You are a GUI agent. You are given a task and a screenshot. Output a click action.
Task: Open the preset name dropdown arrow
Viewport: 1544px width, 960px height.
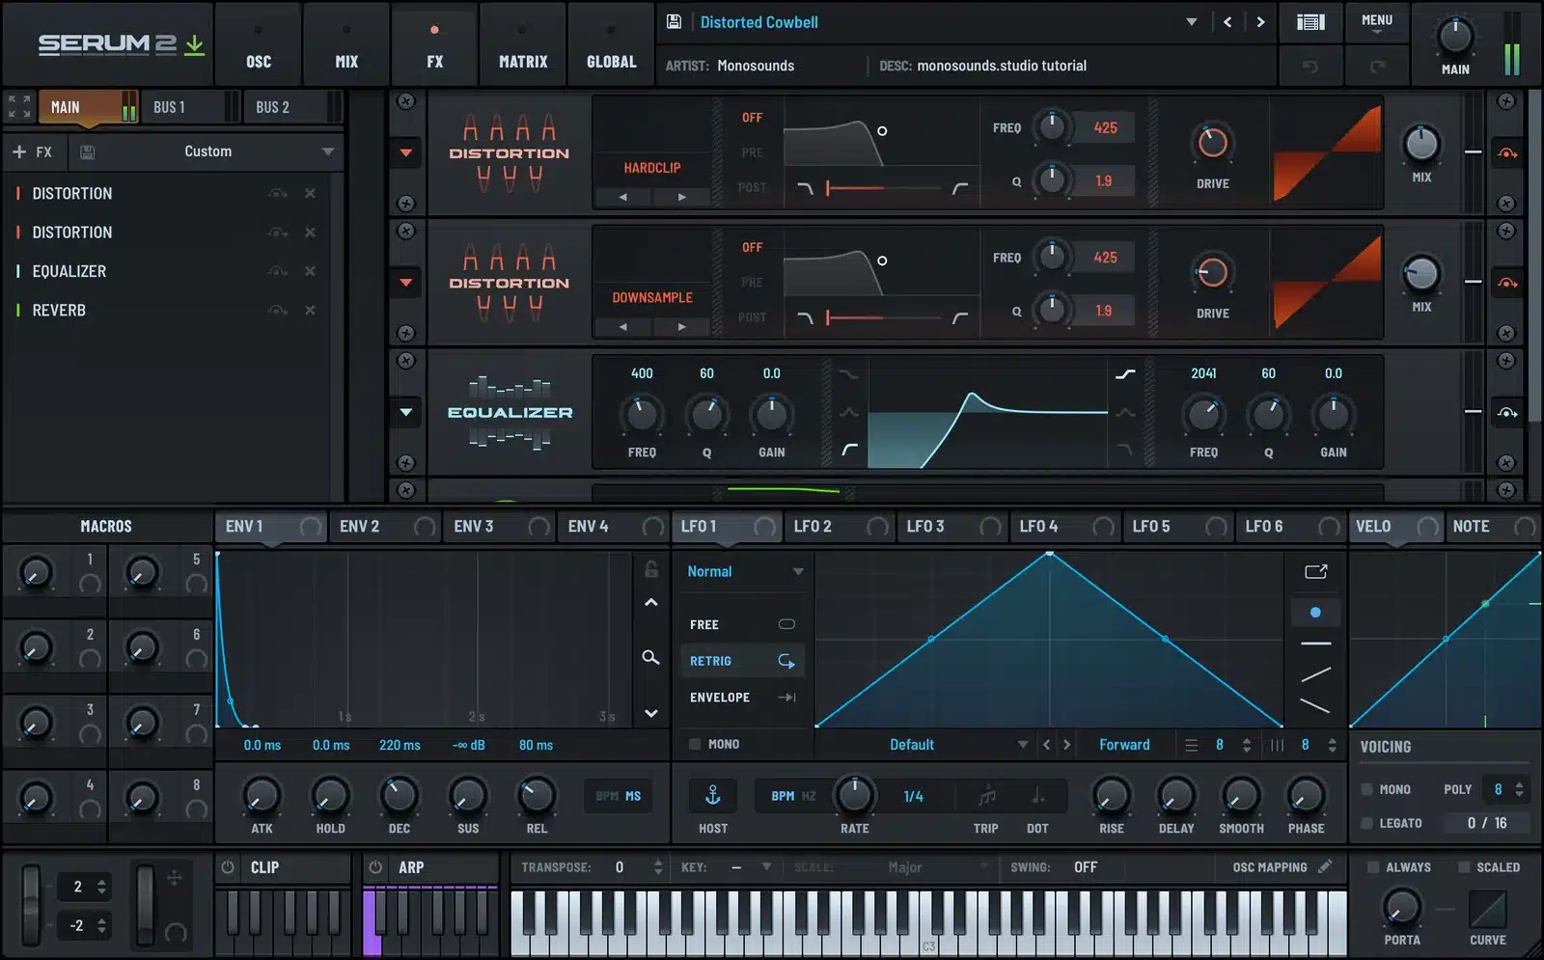[1191, 22]
